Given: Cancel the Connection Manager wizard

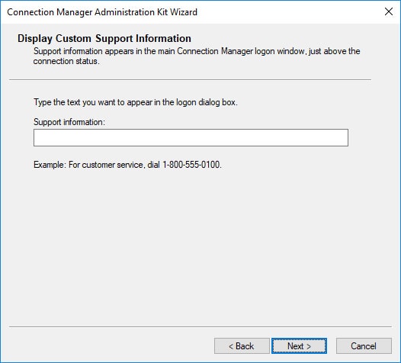Looking at the screenshot, I should pos(364,346).
